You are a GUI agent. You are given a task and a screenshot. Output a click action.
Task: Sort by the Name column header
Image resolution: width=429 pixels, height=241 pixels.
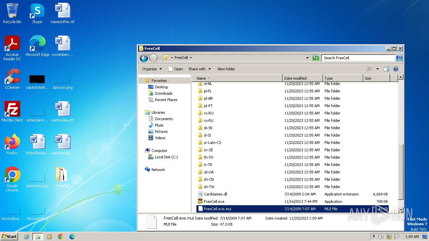click(x=237, y=78)
